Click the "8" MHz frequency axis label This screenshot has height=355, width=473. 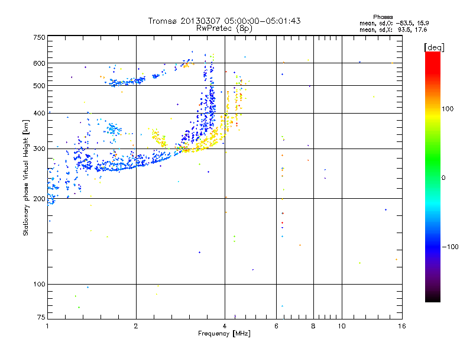313,326
